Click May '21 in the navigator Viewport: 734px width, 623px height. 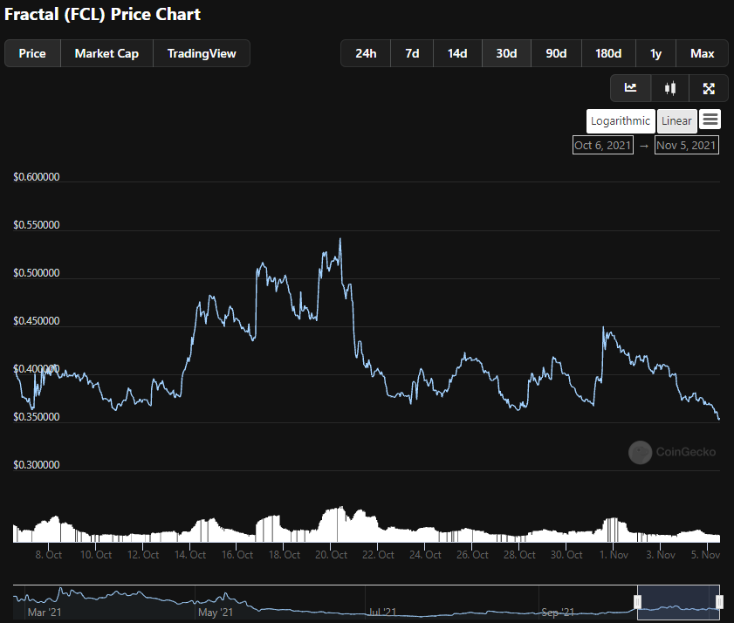tap(216, 613)
